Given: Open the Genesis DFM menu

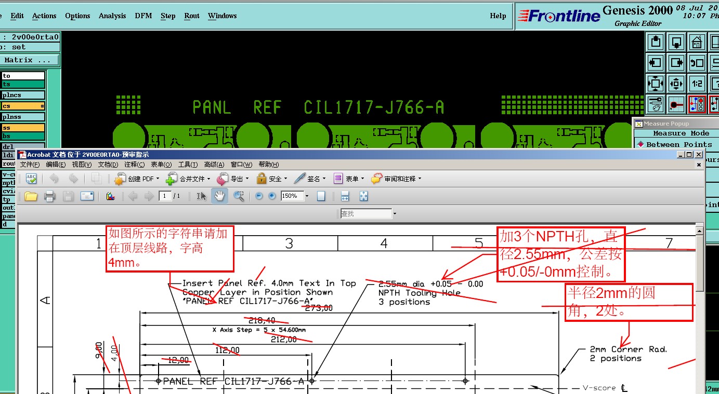Looking at the screenshot, I should click(143, 16).
